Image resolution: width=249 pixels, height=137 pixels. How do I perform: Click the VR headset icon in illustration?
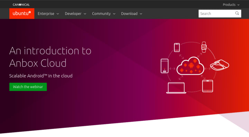220,65
